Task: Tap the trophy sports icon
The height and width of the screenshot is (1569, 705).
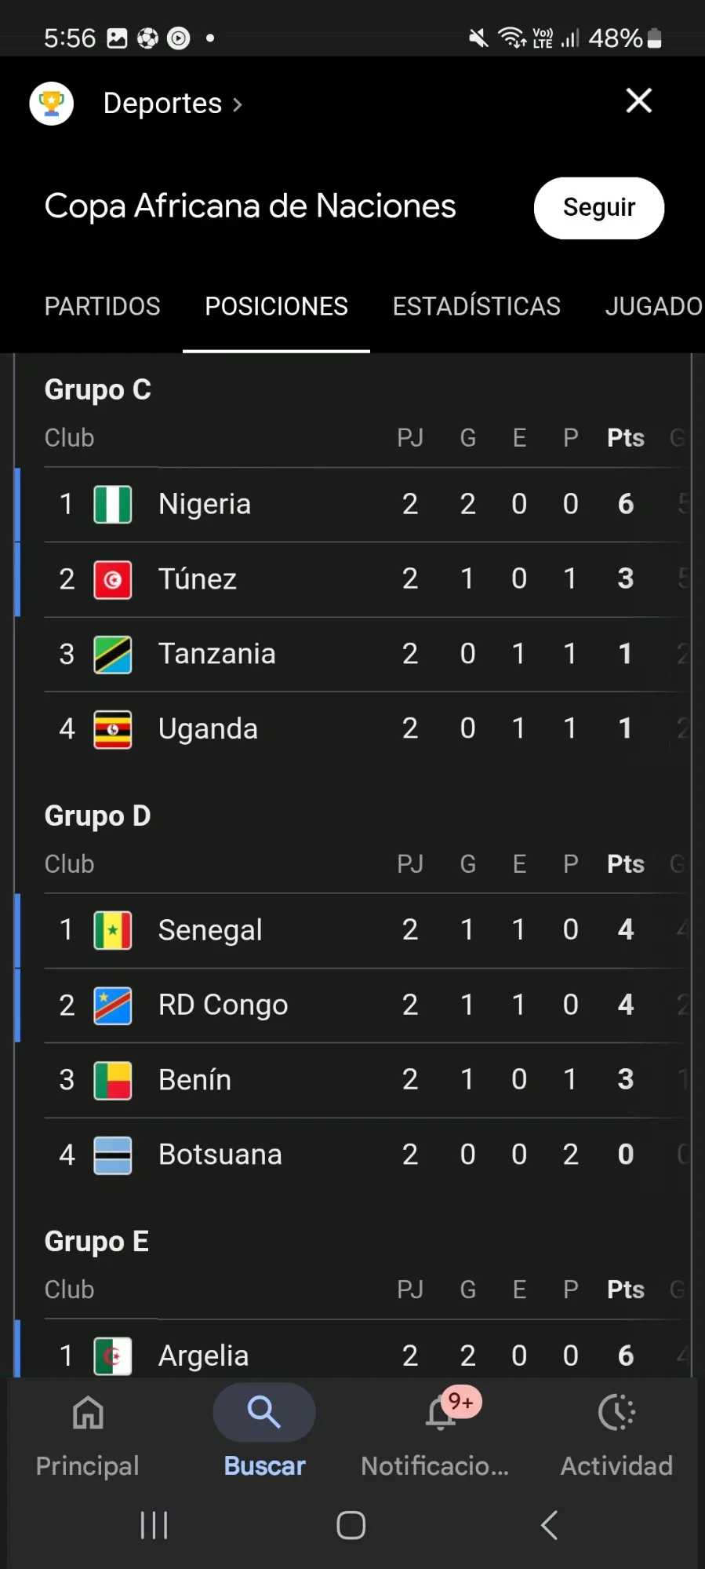Action: tap(52, 103)
